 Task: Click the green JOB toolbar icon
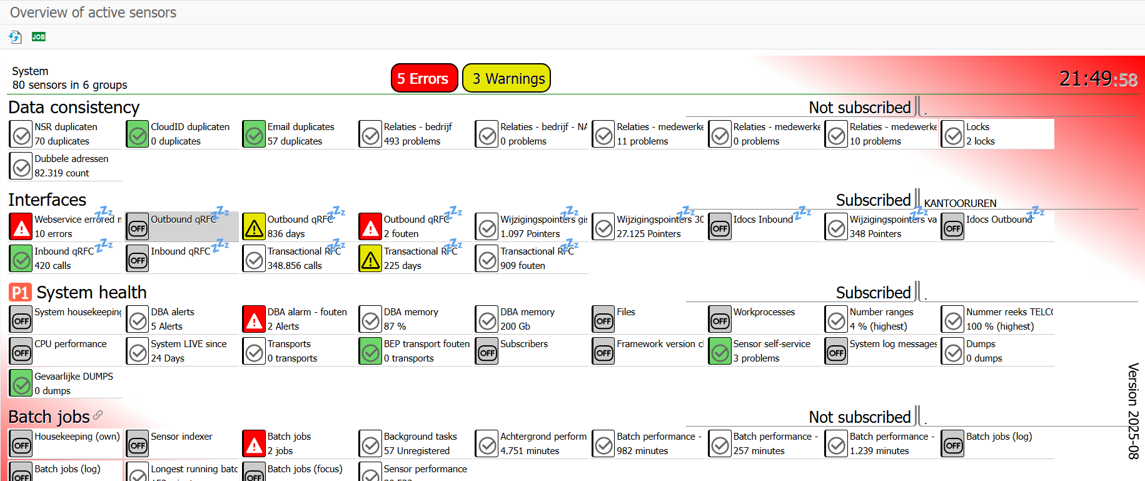point(39,37)
